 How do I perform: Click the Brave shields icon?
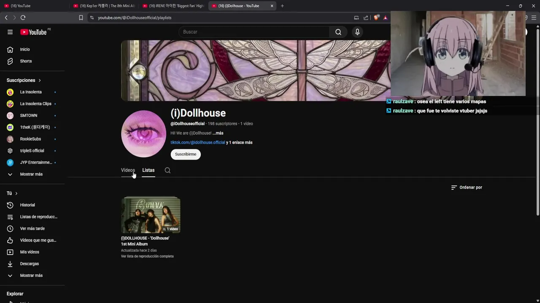(x=376, y=18)
